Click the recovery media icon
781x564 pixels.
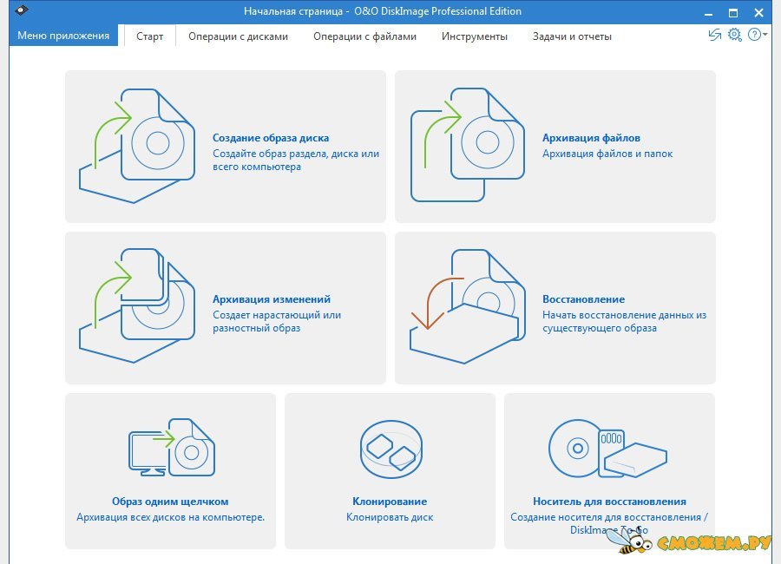coord(608,449)
